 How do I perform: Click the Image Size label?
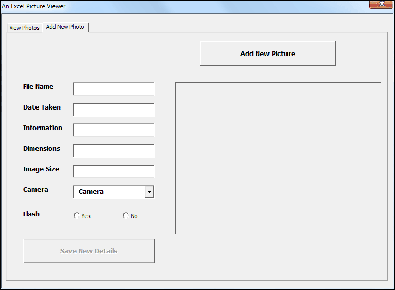[x=41, y=169]
